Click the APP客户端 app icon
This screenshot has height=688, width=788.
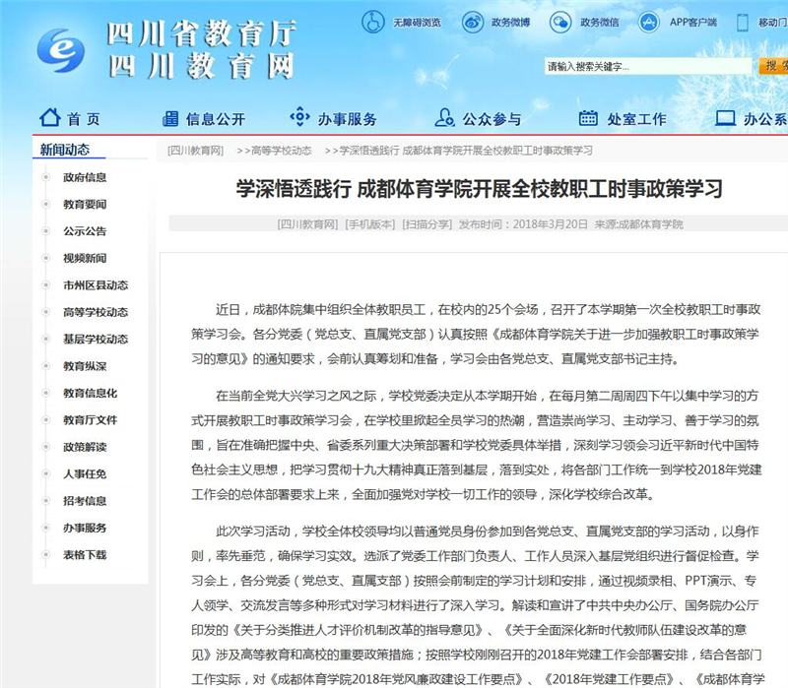click(x=649, y=22)
